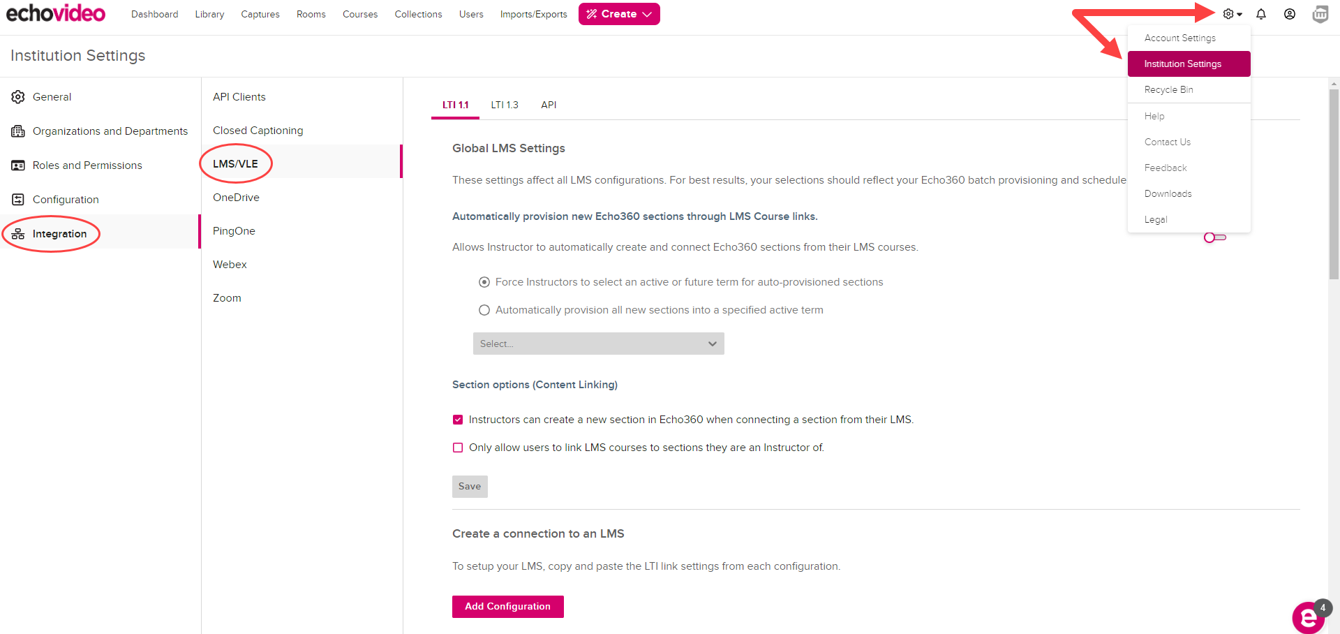Image resolution: width=1340 pixels, height=634 pixels.
Task: Select Zoom integration
Action: tap(302, 298)
